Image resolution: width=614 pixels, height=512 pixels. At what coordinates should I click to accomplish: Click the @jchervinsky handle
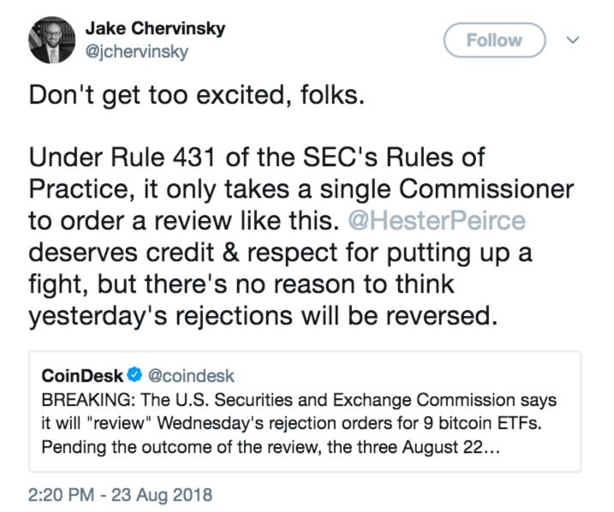(137, 51)
